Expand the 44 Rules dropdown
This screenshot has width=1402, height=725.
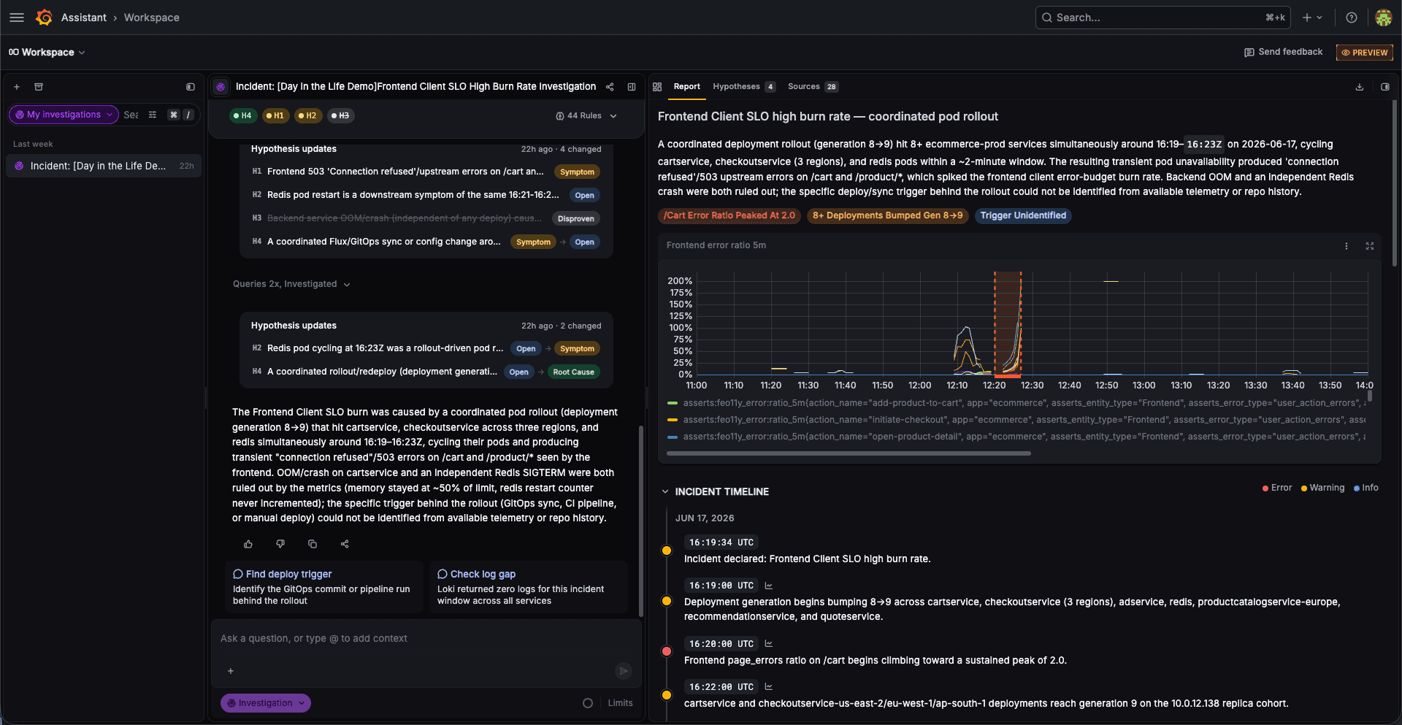click(586, 115)
